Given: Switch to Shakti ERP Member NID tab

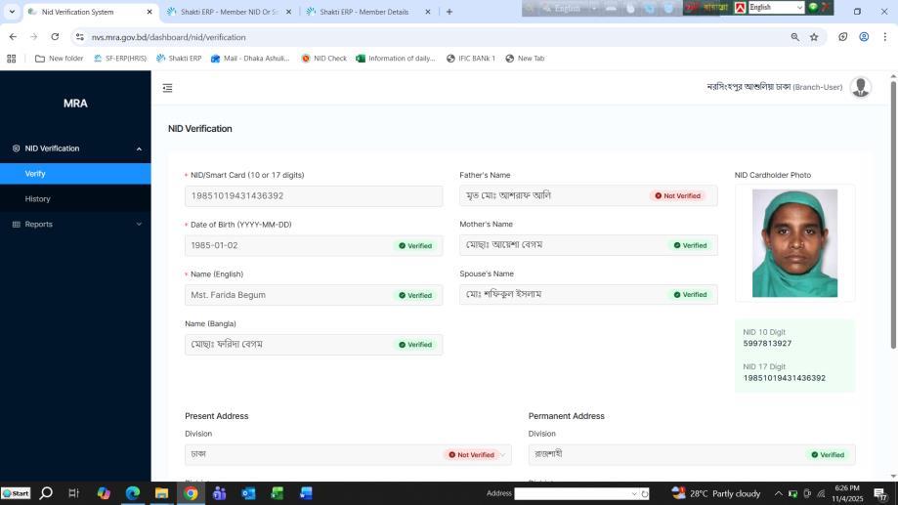Looking at the screenshot, I should 225,12.
